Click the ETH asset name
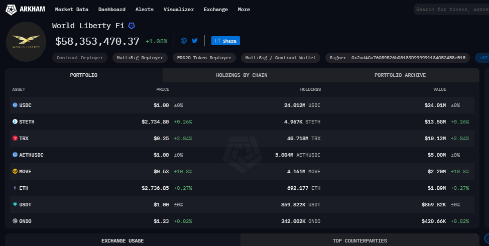Viewport: 489px width, 246px height. [24, 188]
